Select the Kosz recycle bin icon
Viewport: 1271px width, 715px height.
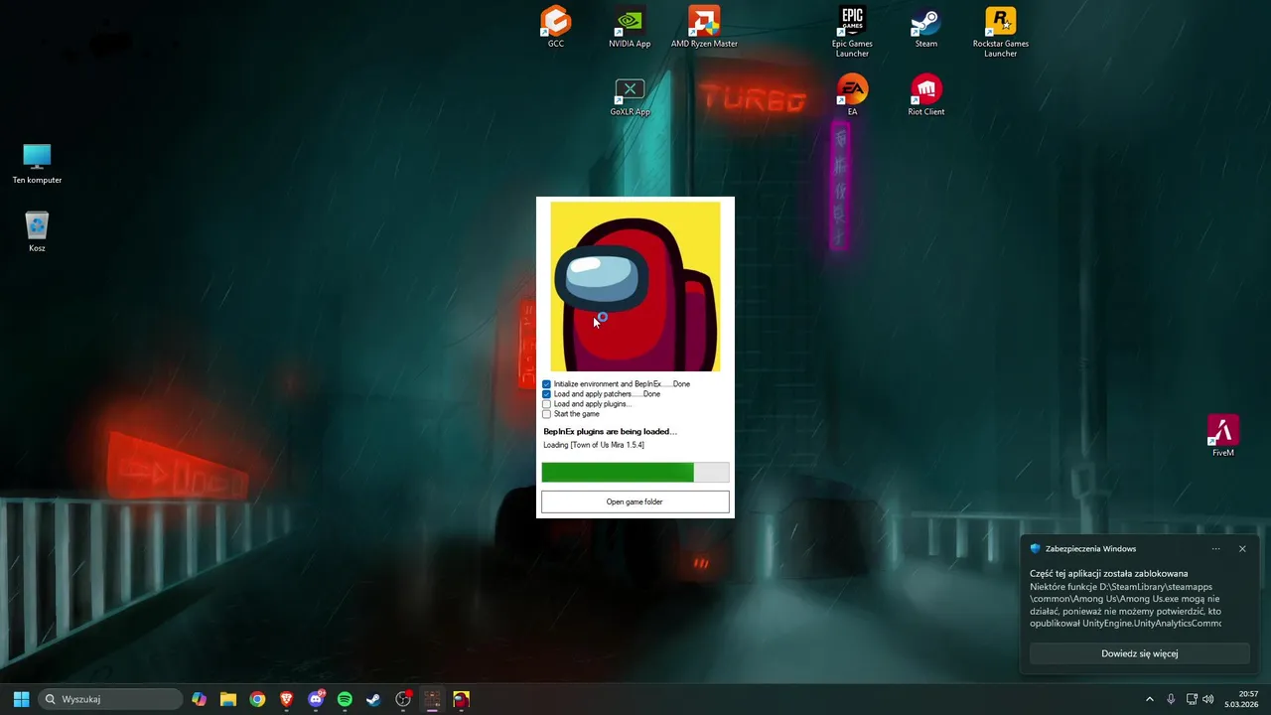pos(37,231)
